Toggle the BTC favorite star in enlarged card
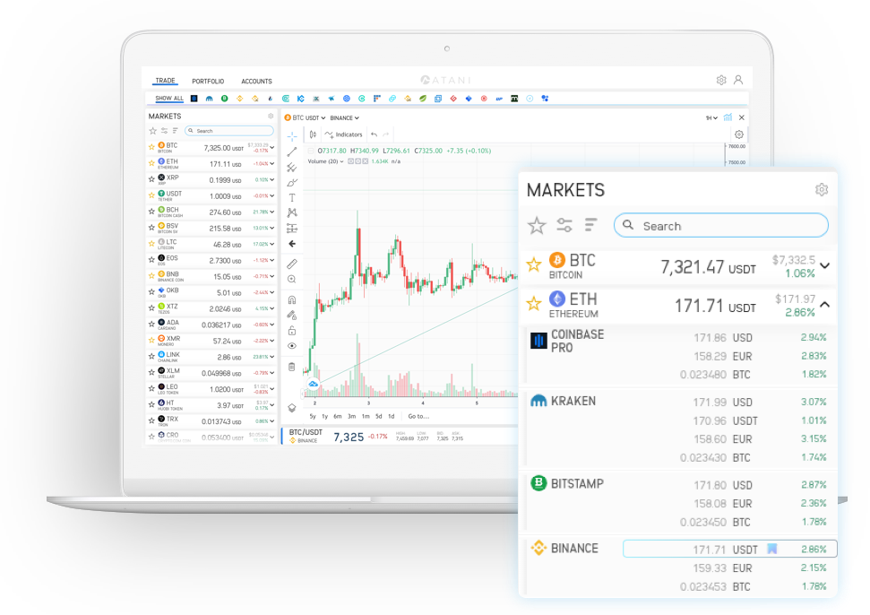The height and width of the screenshot is (615, 870). click(x=534, y=264)
